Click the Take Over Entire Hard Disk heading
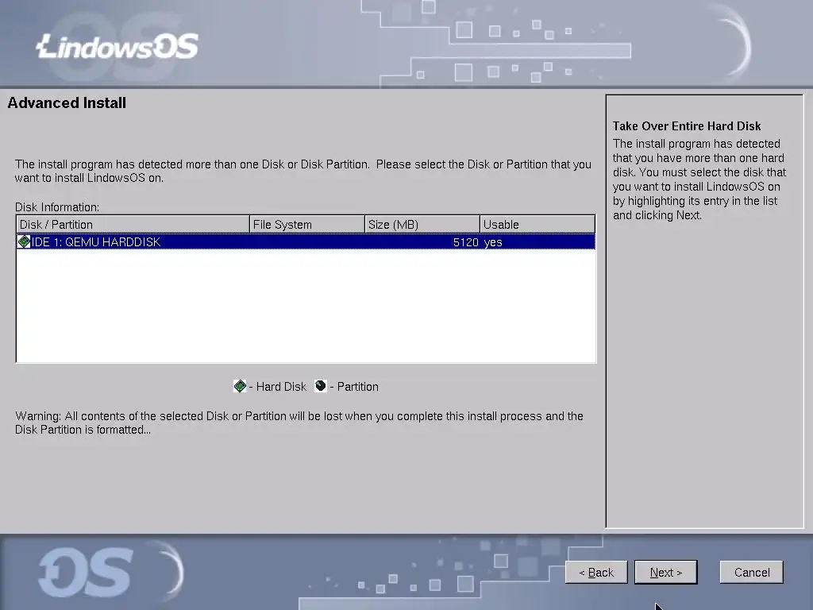The image size is (813, 610). coord(687,126)
